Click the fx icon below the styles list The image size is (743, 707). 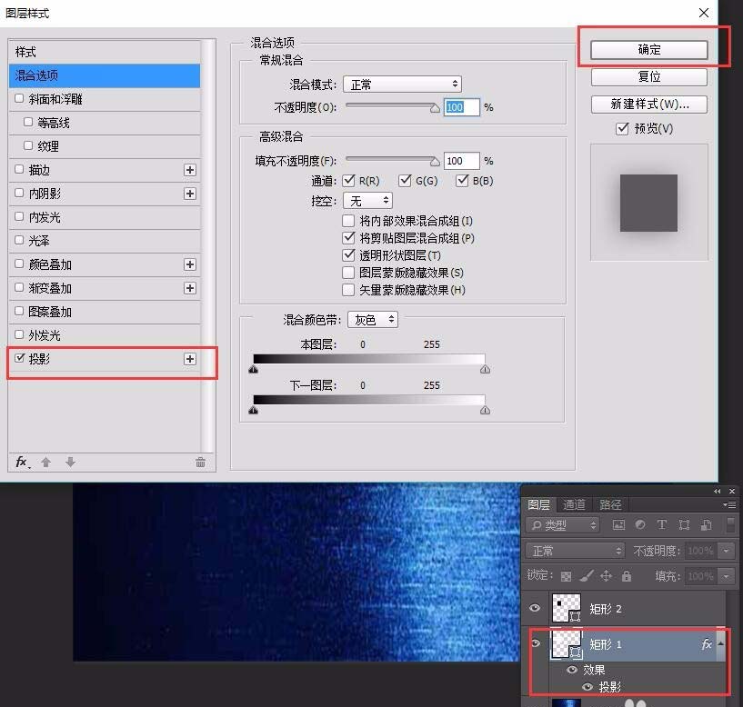click(x=20, y=463)
